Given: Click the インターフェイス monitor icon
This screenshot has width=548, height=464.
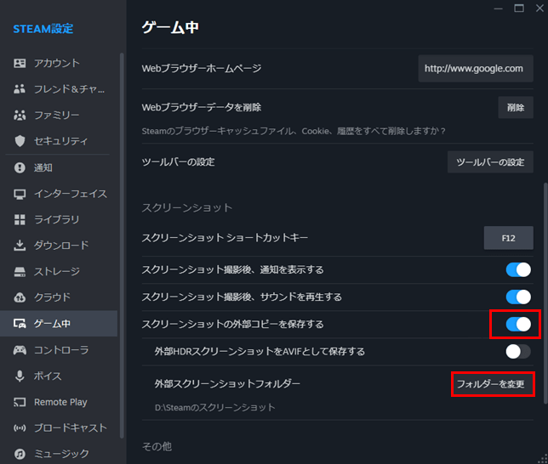Looking at the screenshot, I should pyautogui.click(x=20, y=194).
